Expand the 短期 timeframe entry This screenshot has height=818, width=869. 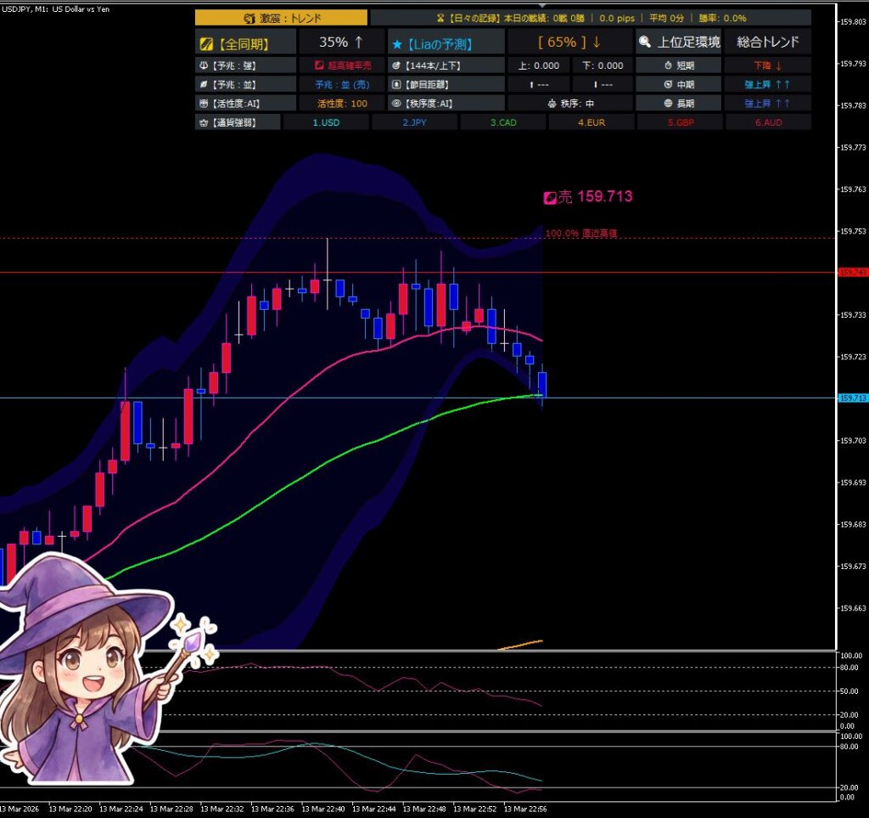pos(679,65)
